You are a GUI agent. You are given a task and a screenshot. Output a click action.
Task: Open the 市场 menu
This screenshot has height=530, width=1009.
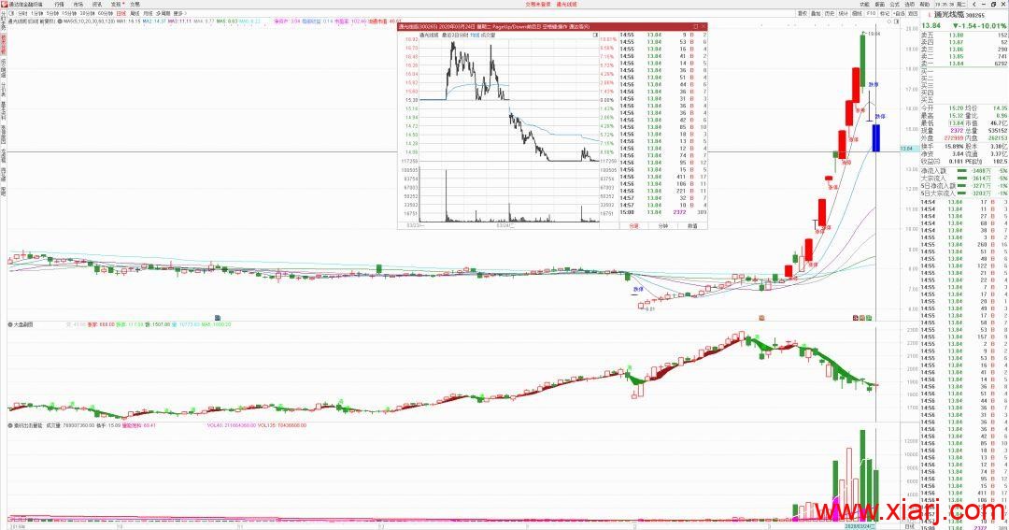pyautogui.click(x=78, y=4)
